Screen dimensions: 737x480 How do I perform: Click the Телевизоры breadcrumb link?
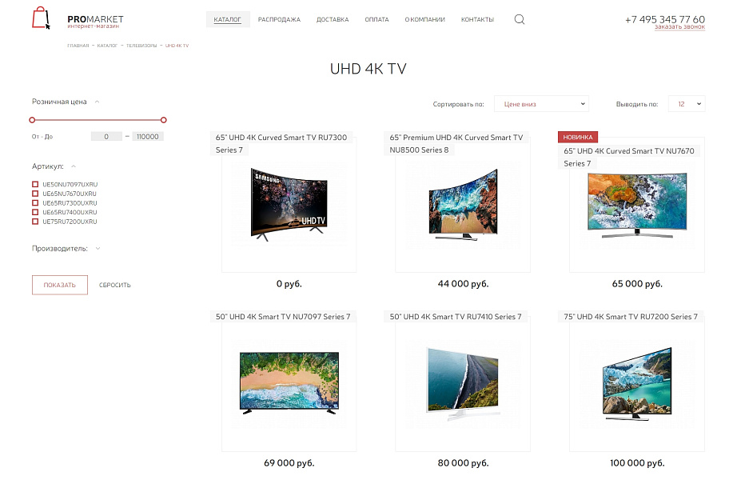pos(141,46)
